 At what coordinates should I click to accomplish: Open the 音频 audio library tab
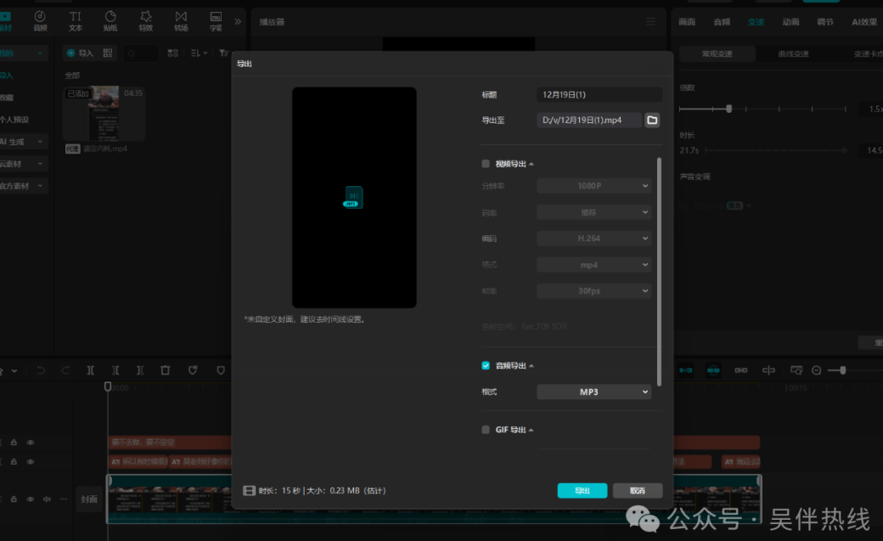click(x=40, y=21)
